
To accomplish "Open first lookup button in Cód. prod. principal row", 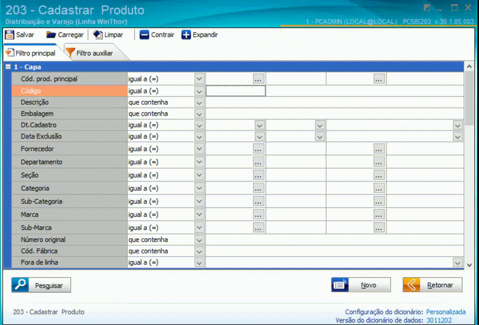I will coord(259,79).
